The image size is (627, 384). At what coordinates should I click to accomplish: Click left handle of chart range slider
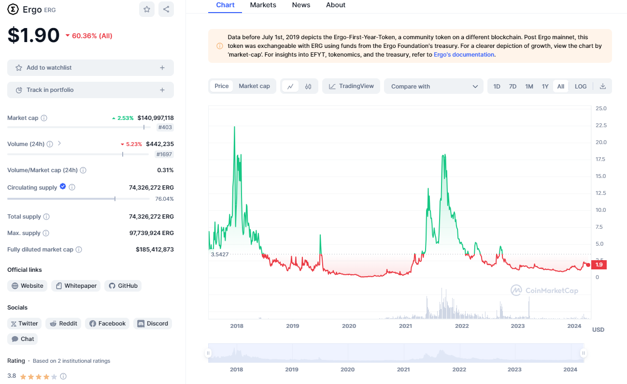pyautogui.click(x=209, y=353)
